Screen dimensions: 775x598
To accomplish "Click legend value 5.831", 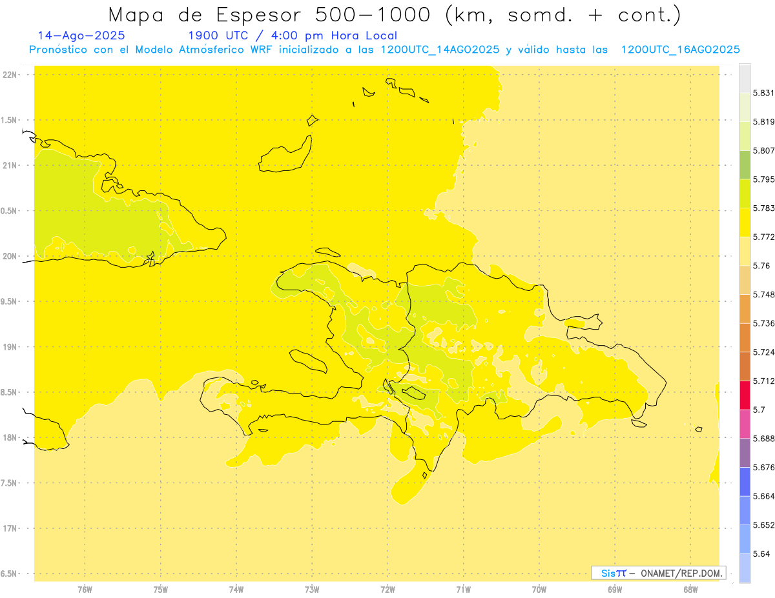I will click(x=764, y=93).
